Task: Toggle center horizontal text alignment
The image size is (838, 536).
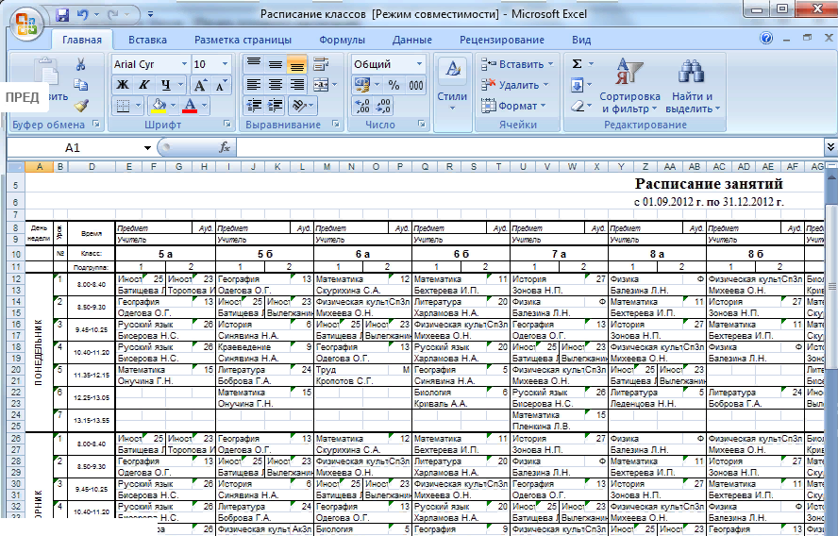Action: [274, 85]
